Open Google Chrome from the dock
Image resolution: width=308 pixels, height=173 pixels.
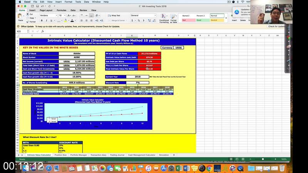209,168
